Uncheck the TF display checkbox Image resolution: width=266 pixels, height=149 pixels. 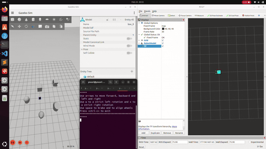[x=163, y=46]
